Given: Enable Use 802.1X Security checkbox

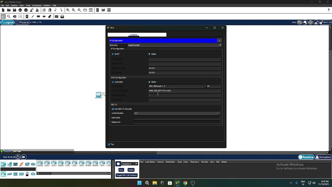Looking at the screenshot, I should (122, 109).
